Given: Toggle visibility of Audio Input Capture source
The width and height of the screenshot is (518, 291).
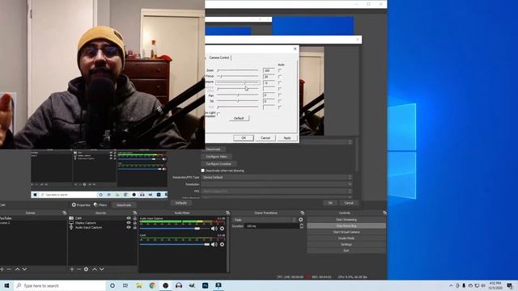Looking at the screenshot, I should (x=129, y=227).
